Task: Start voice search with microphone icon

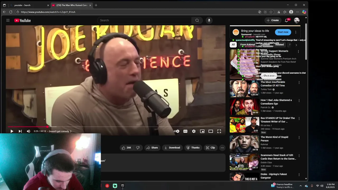Action: (x=209, y=20)
